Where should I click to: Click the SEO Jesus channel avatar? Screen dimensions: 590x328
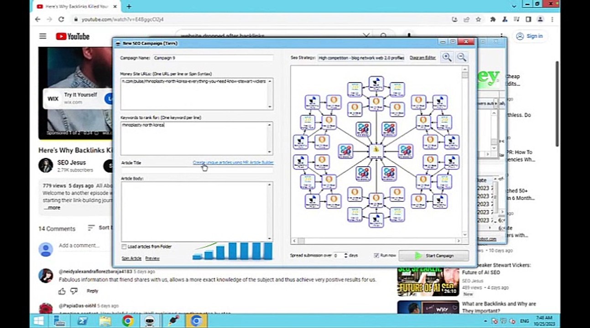pyautogui.click(x=46, y=166)
